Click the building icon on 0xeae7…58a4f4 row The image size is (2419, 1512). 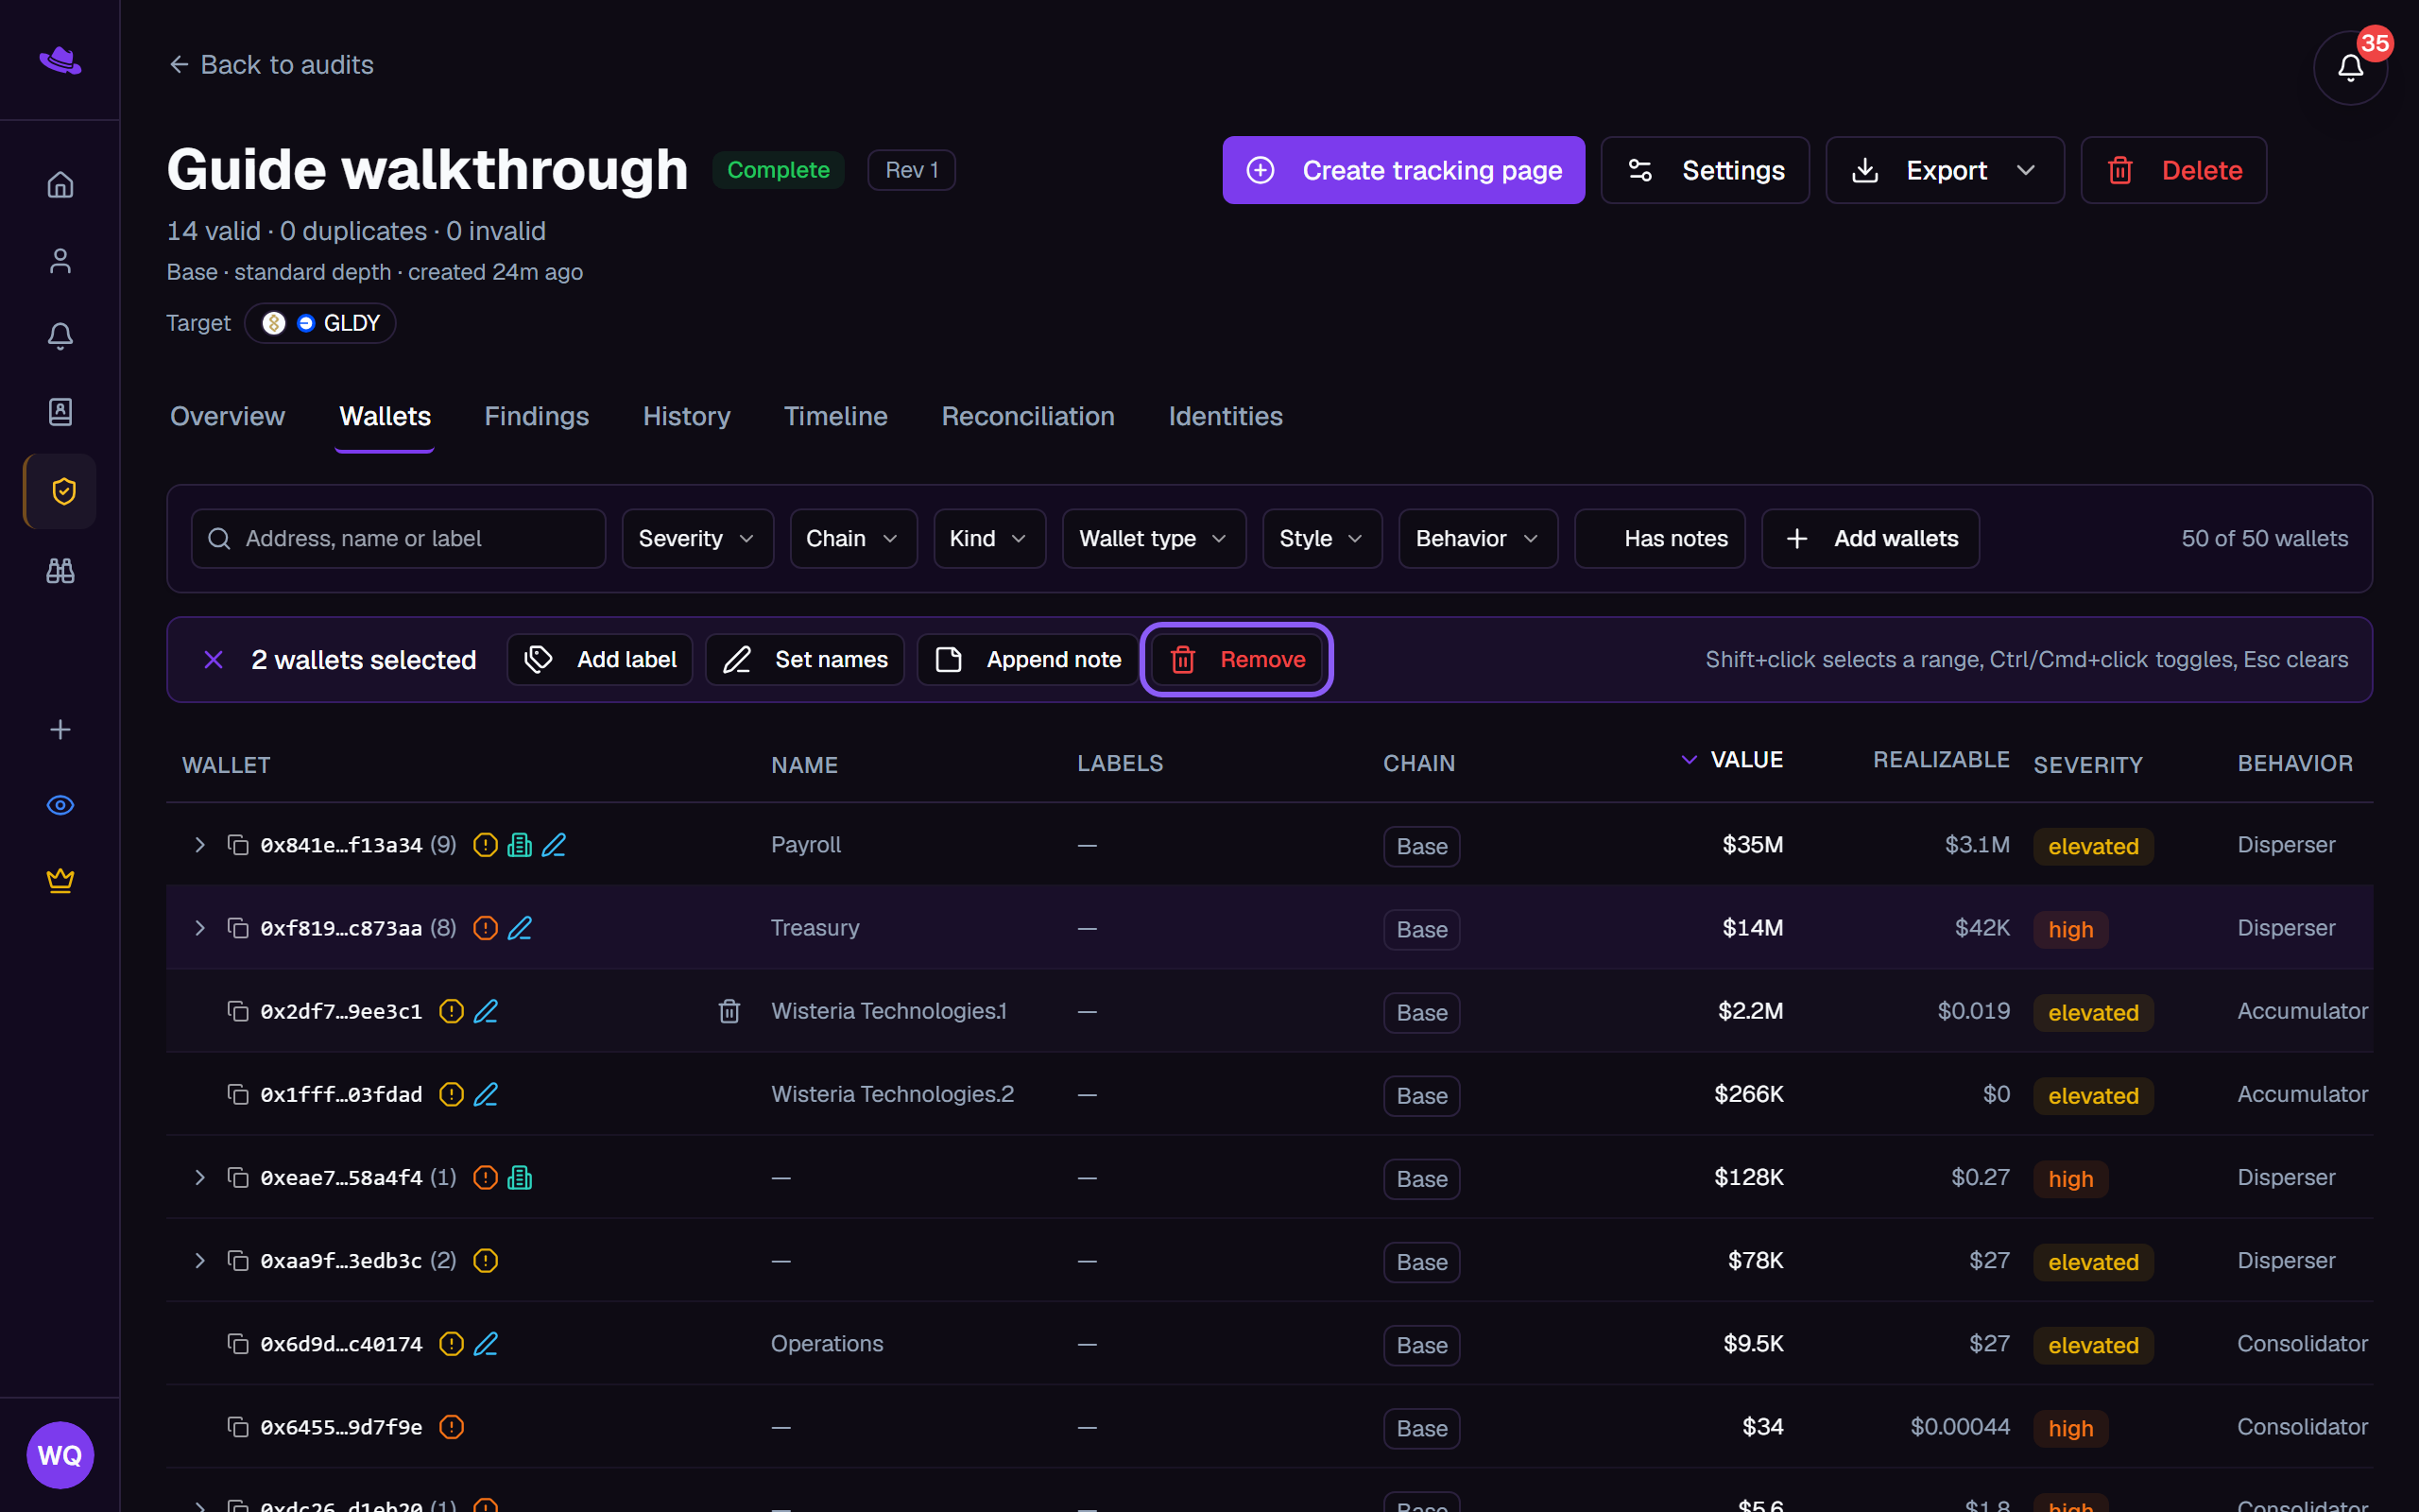(x=520, y=1178)
